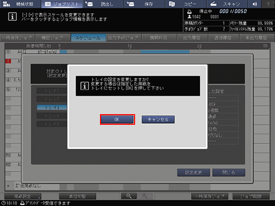Click the info icon in the top message area
275x206 pixels.
tap(12, 16)
